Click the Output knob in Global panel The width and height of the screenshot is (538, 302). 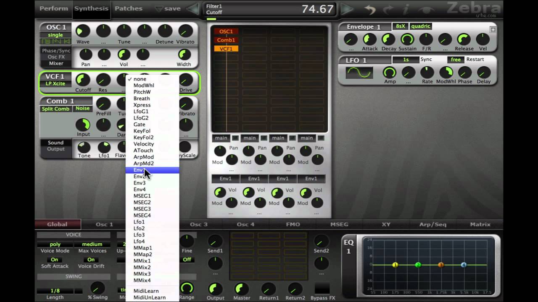point(215,289)
